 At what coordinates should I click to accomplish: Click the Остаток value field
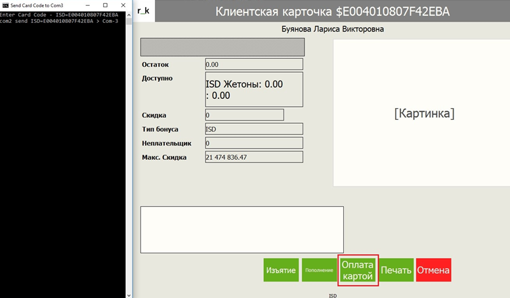pyautogui.click(x=253, y=65)
